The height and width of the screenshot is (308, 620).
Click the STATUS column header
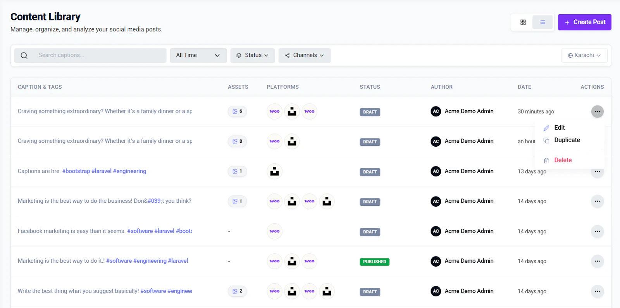pos(370,87)
